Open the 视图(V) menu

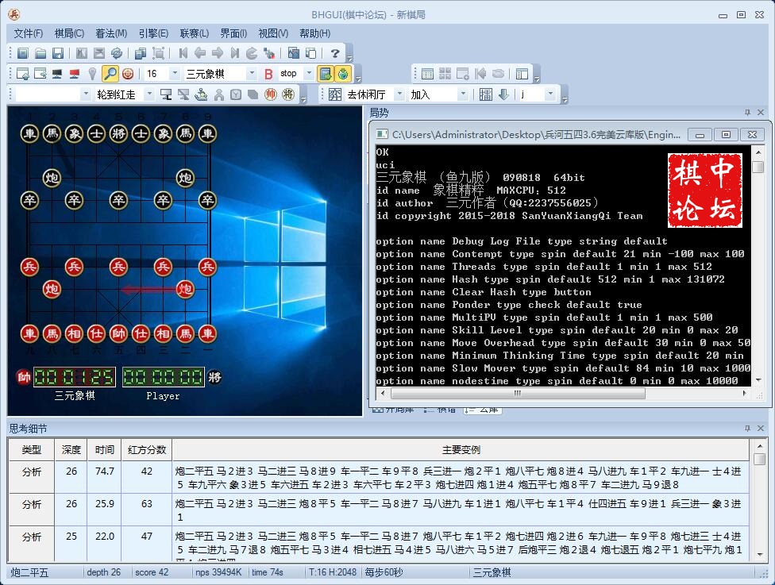(x=273, y=33)
